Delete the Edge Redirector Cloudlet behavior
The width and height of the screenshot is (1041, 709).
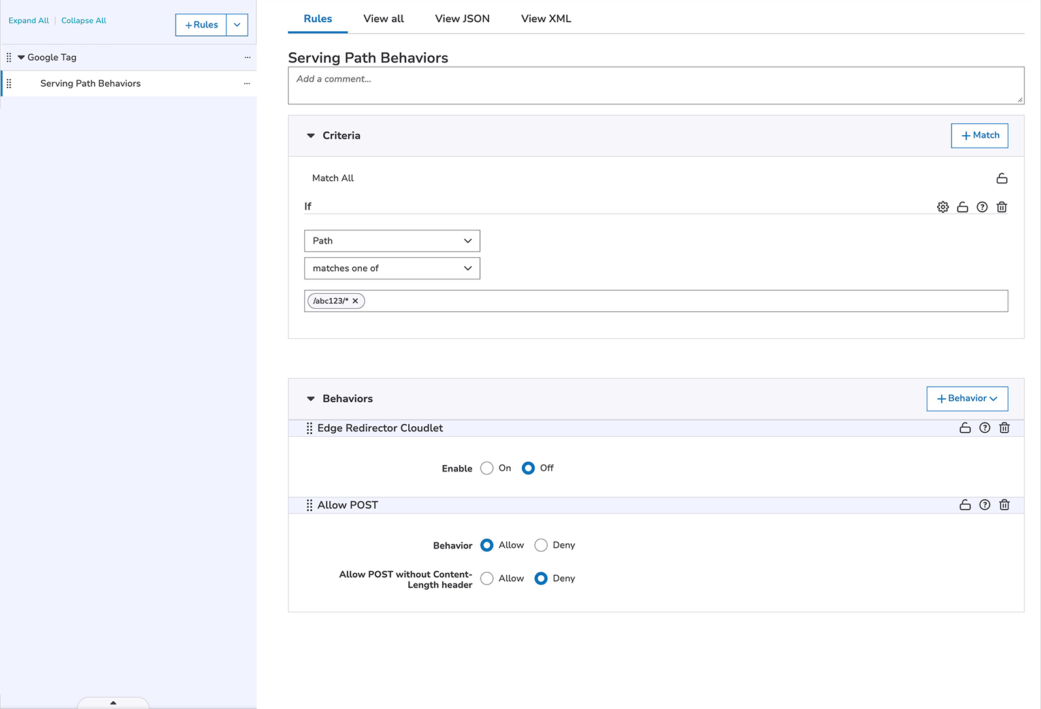click(x=1004, y=428)
